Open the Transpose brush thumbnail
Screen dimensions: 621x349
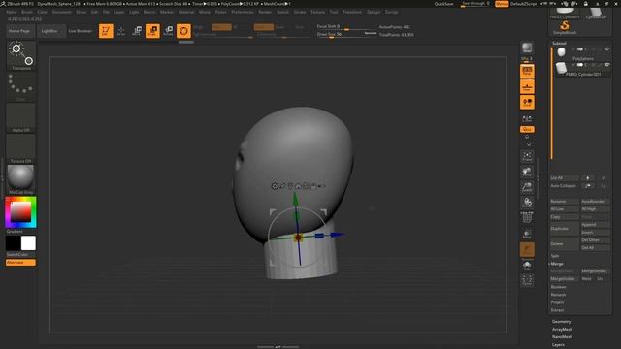tap(21, 55)
